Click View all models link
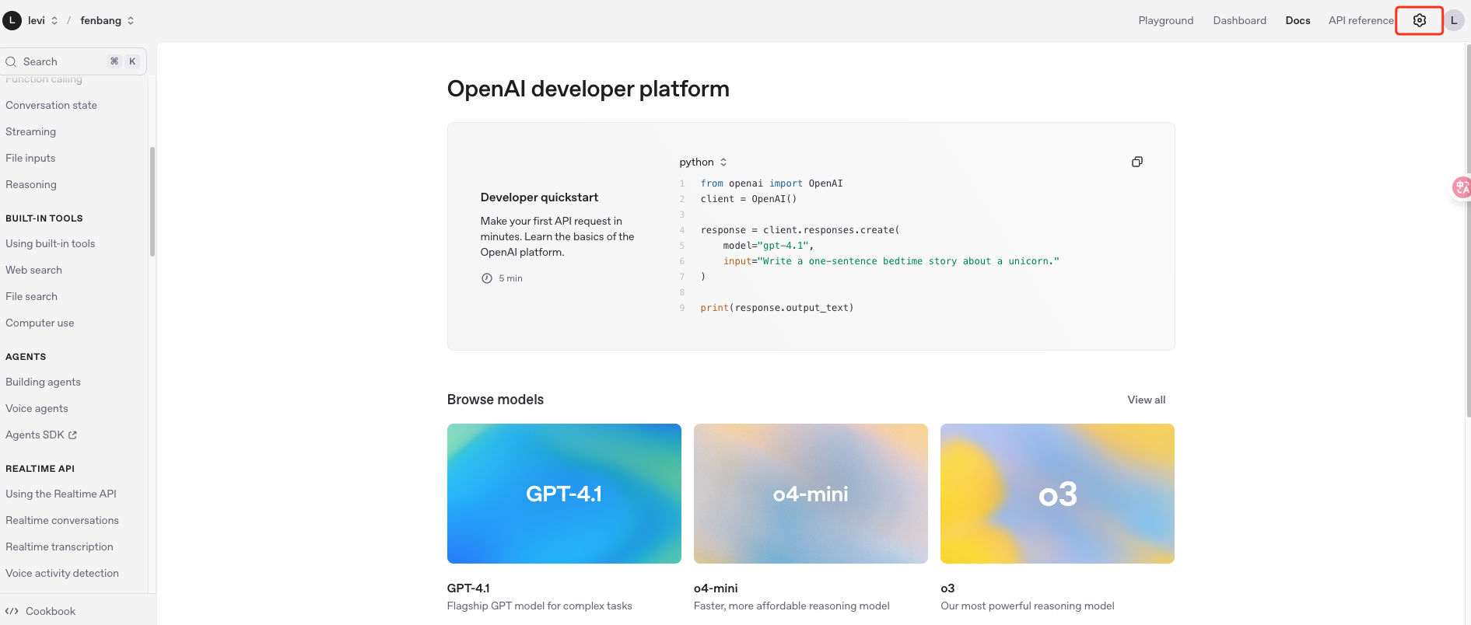This screenshot has width=1471, height=625. 1147,400
